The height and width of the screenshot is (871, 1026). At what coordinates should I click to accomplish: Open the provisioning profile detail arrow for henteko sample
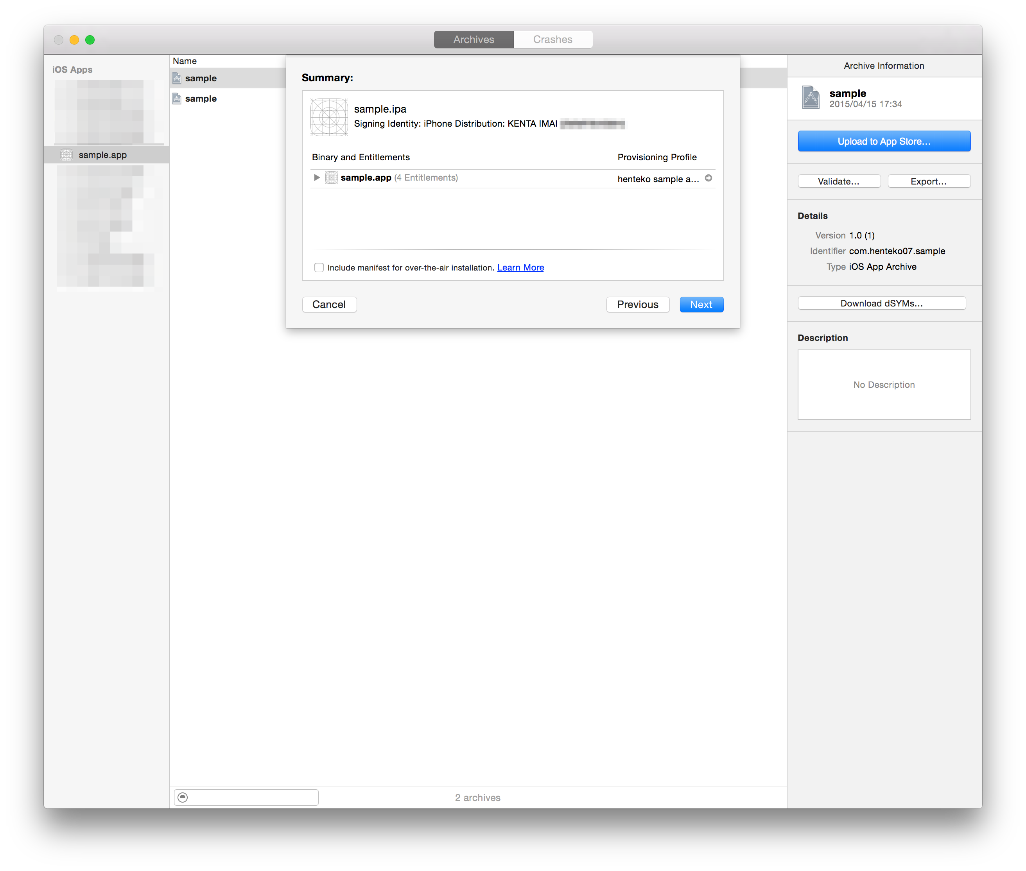(709, 178)
